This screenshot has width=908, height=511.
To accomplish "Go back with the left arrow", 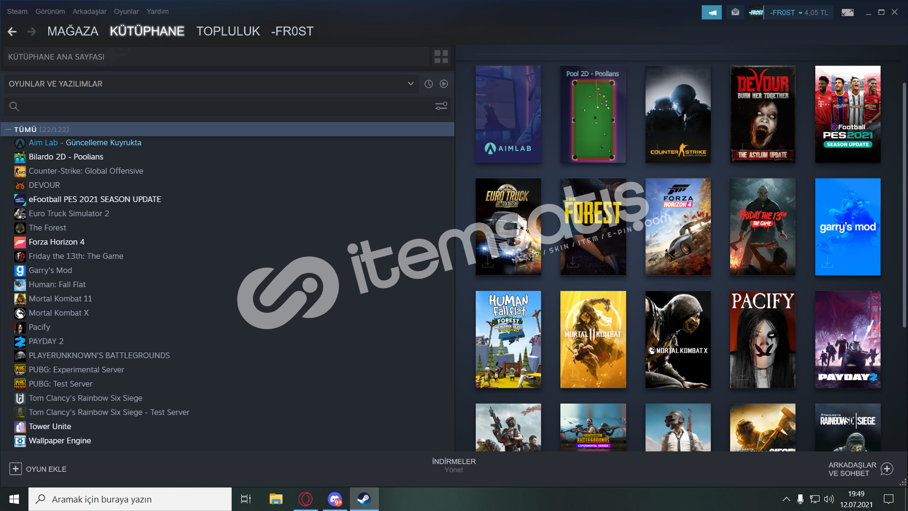I will [12, 32].
